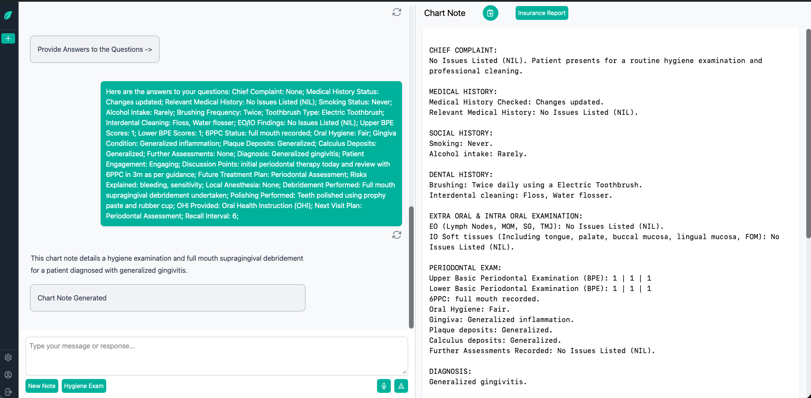Click the Chart Note Generated box
The width and height of the screenshot is (811, 398).
click(168, 298)
